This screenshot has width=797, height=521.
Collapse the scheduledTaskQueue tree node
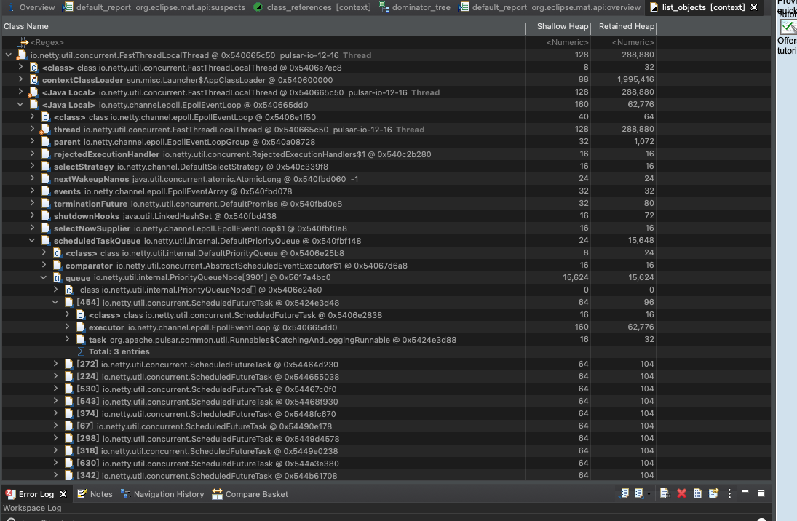click(31, 240)
